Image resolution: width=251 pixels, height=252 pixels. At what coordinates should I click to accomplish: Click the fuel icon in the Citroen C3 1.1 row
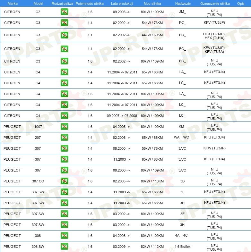coord(65,35)
